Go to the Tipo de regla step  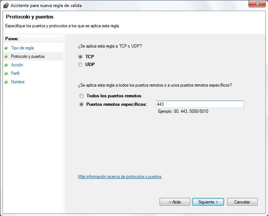click(22, 48)
